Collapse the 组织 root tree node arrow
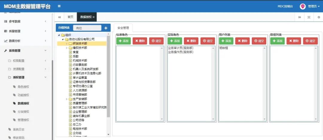The image size is (323, 140). [x=59, y=35]
